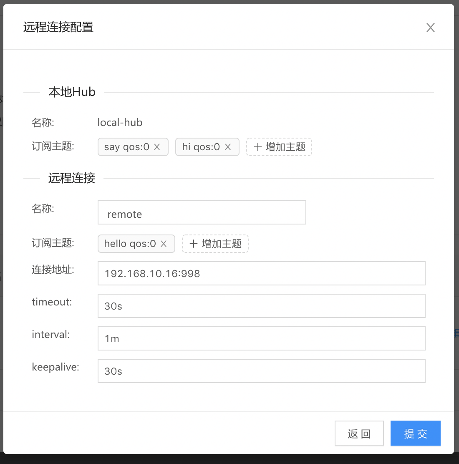Remove the 'say qos:0' topic tag
Screen dimensions: 459x464
(x=157, y=147)
